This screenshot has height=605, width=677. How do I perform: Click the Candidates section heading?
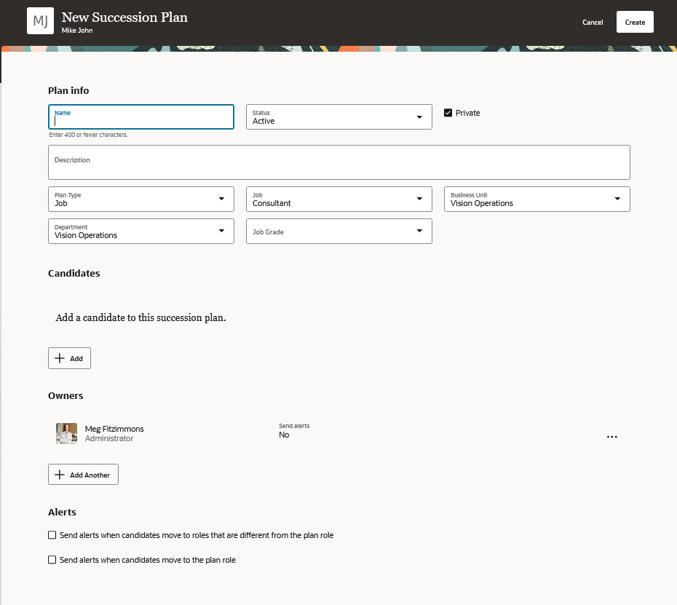(x=74, y=273)
